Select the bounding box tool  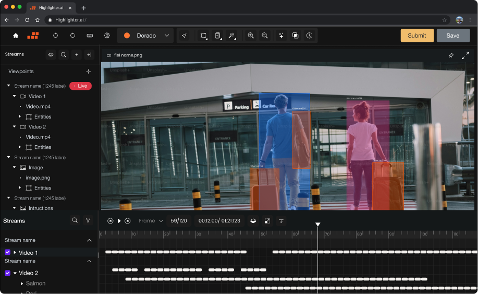[x=203, y=36]
